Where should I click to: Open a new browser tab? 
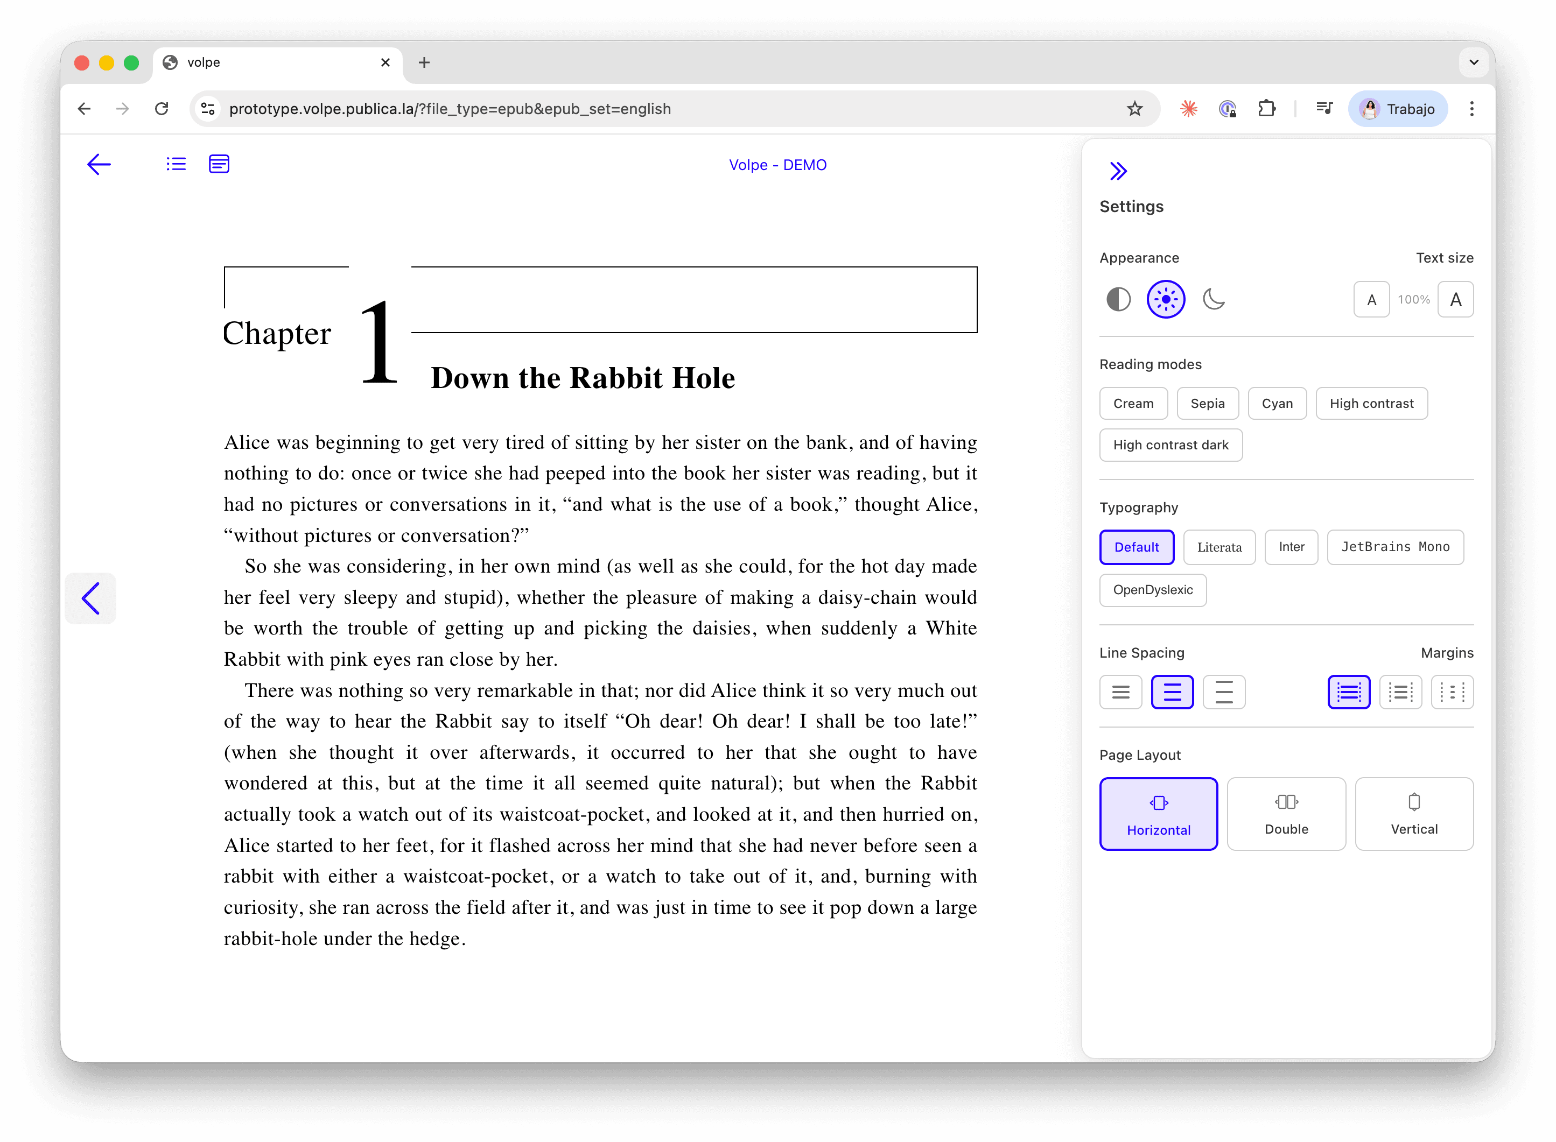coord(424,62)
